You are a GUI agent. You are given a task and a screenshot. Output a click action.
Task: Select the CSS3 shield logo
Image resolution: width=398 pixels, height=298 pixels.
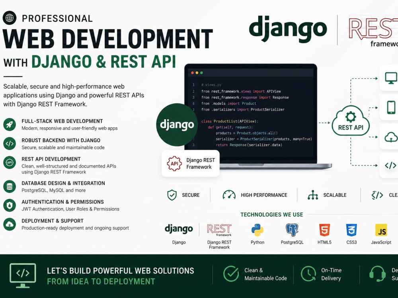pyautogui.click(x=351, y=230)
